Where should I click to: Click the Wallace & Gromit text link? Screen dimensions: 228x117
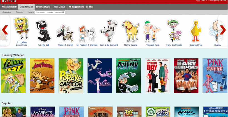pos(65,45)
